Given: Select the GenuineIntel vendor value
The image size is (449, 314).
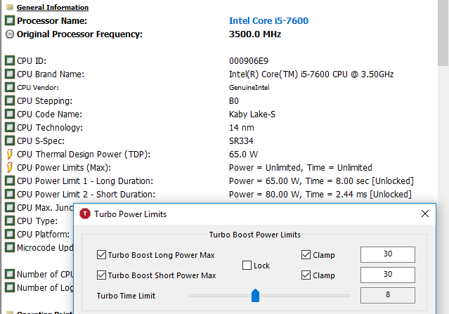Looking at the screenshot, I should tap(249, 88).
